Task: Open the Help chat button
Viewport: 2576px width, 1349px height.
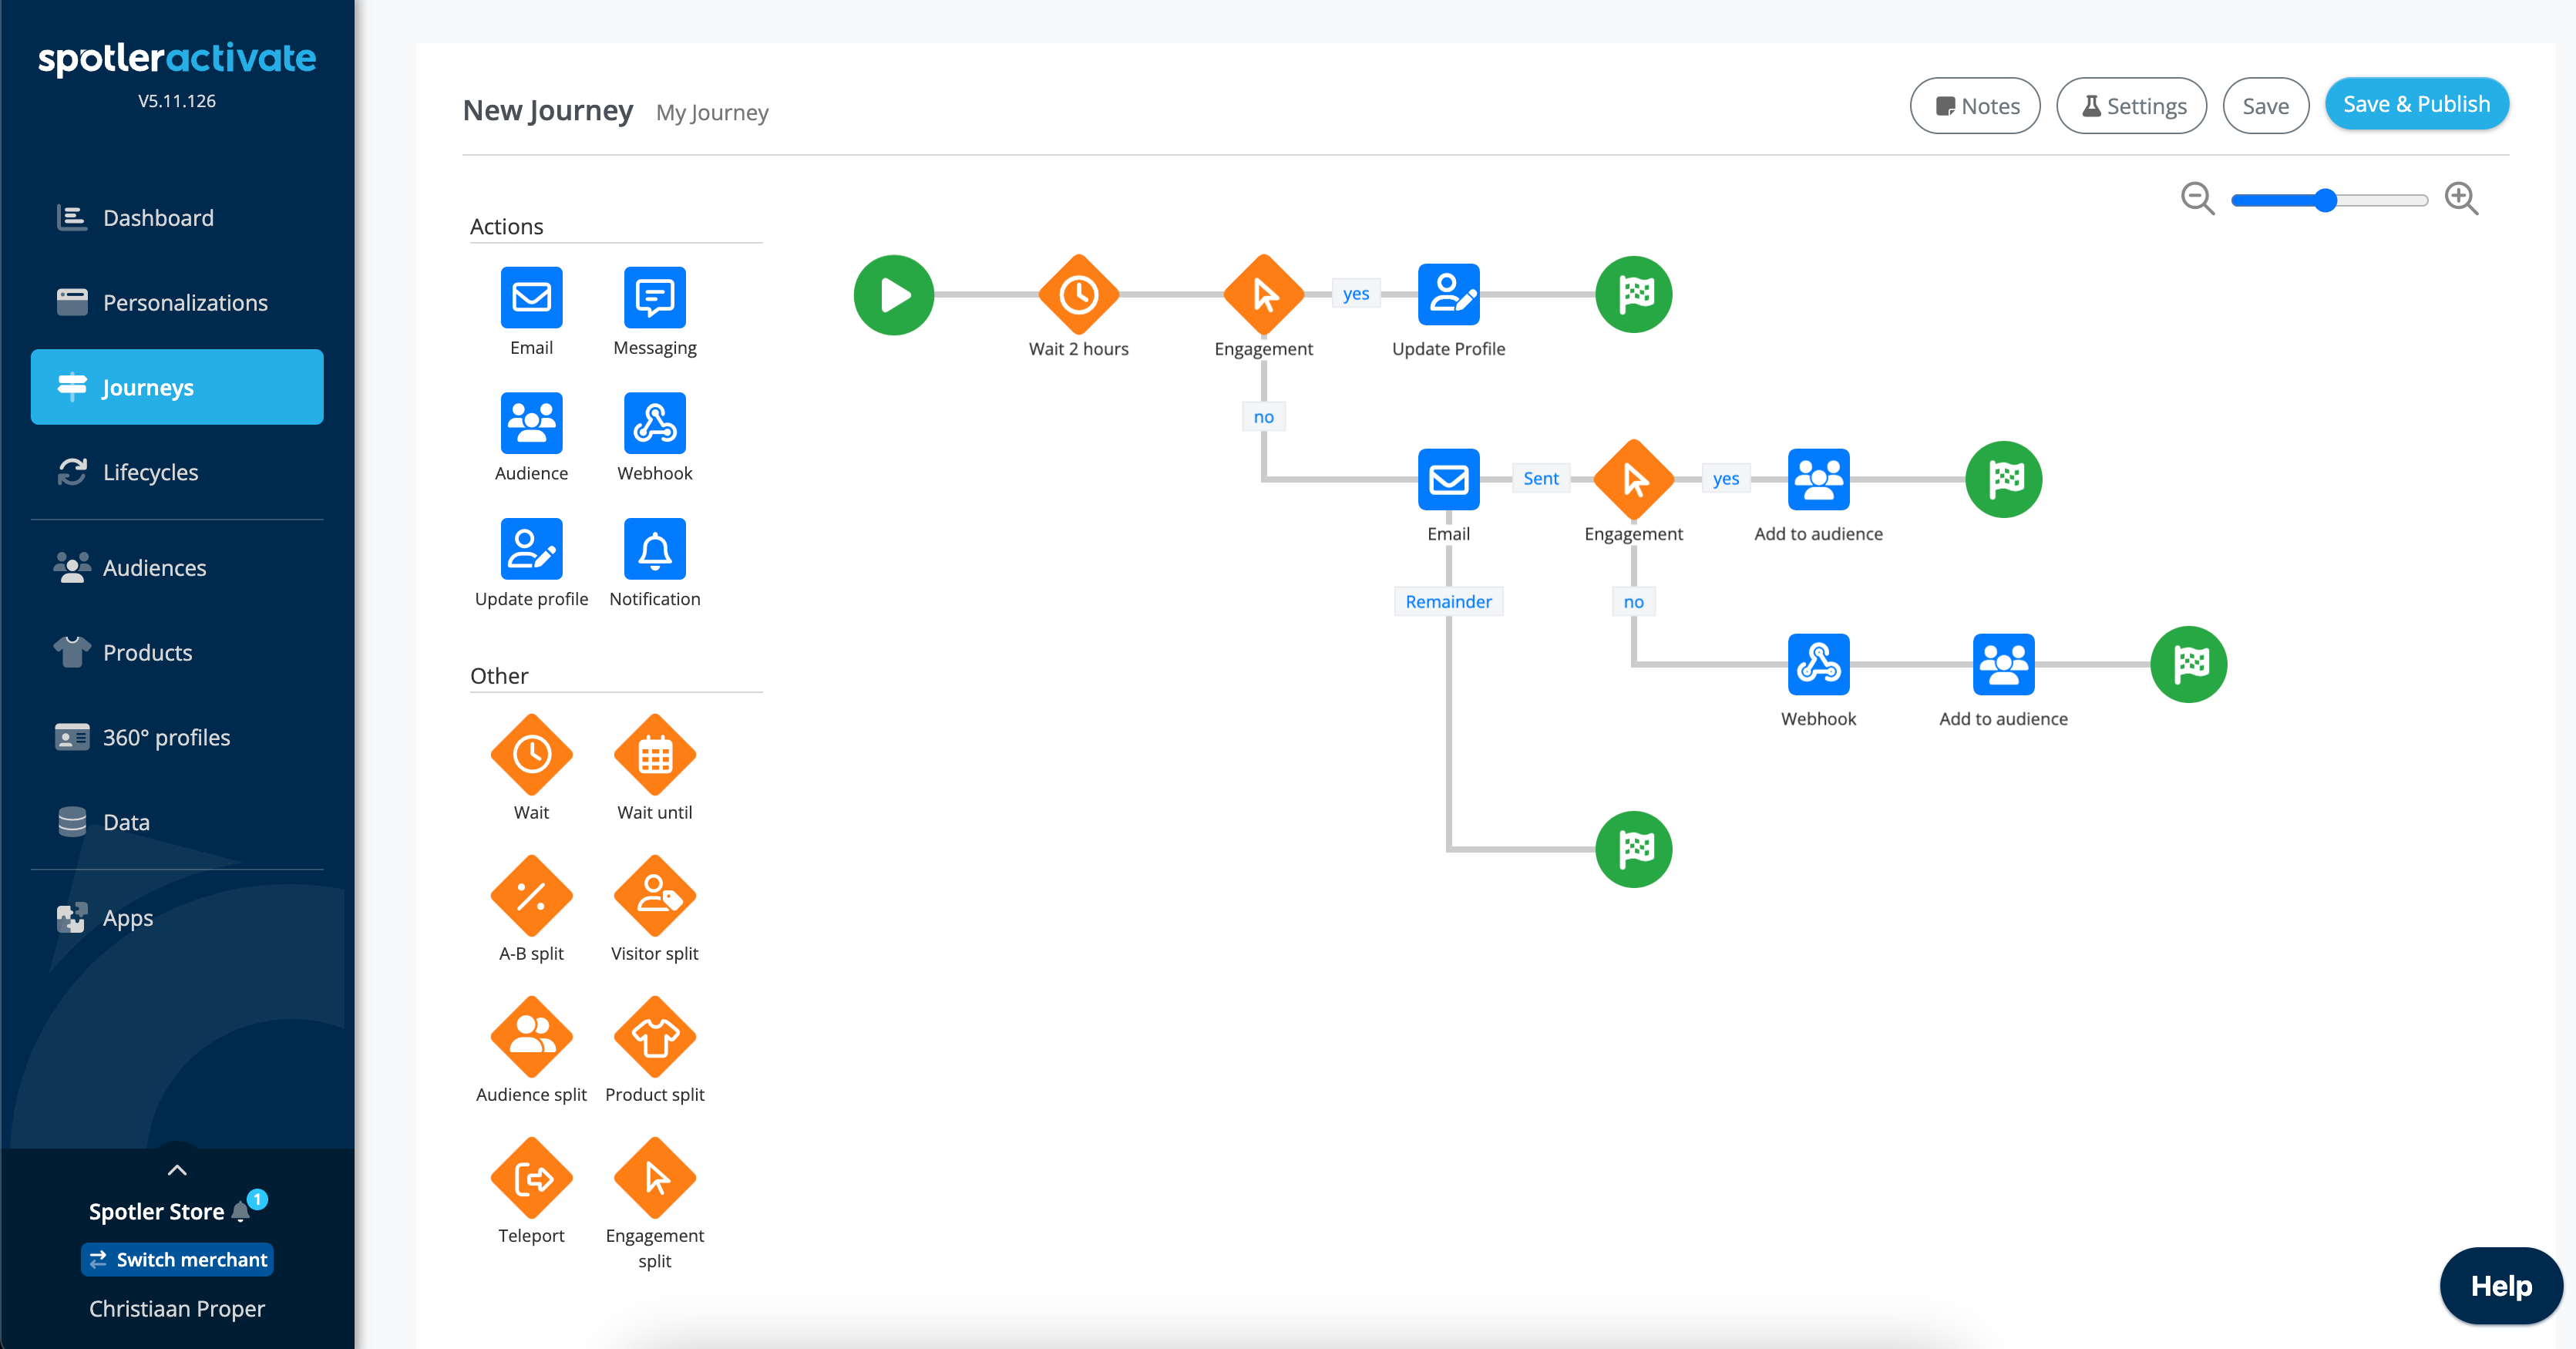Action: 2501,1286
